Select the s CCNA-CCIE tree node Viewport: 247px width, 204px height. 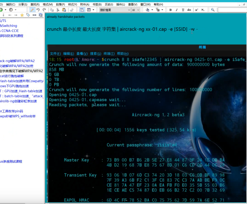[9, 31]
